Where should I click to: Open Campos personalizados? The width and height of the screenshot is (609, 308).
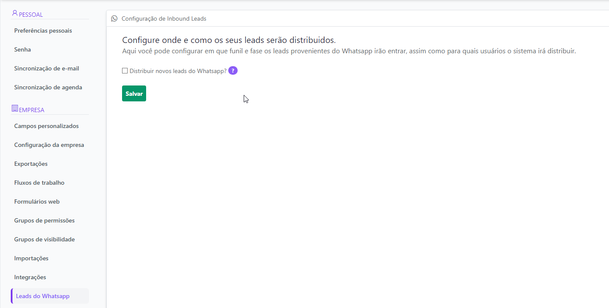coord(46,126)
